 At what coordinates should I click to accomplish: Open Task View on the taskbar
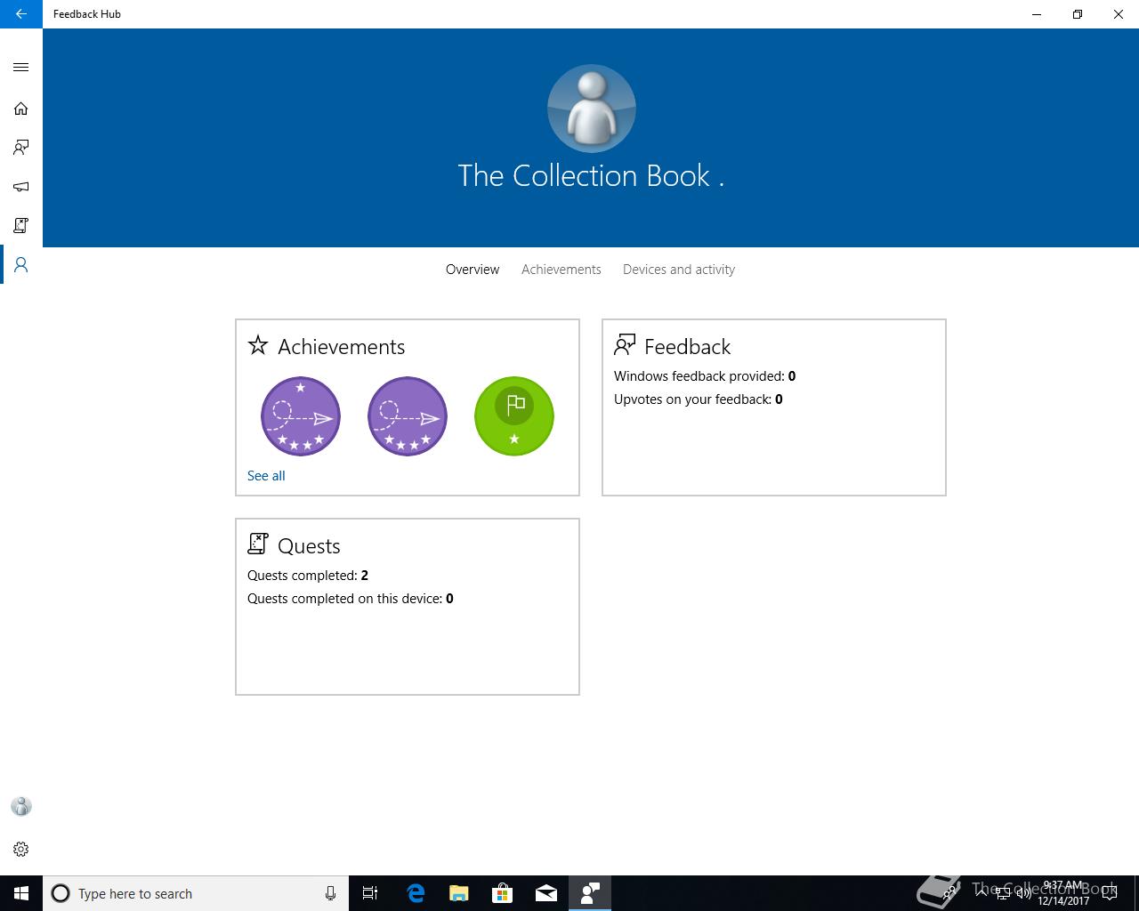370,893
